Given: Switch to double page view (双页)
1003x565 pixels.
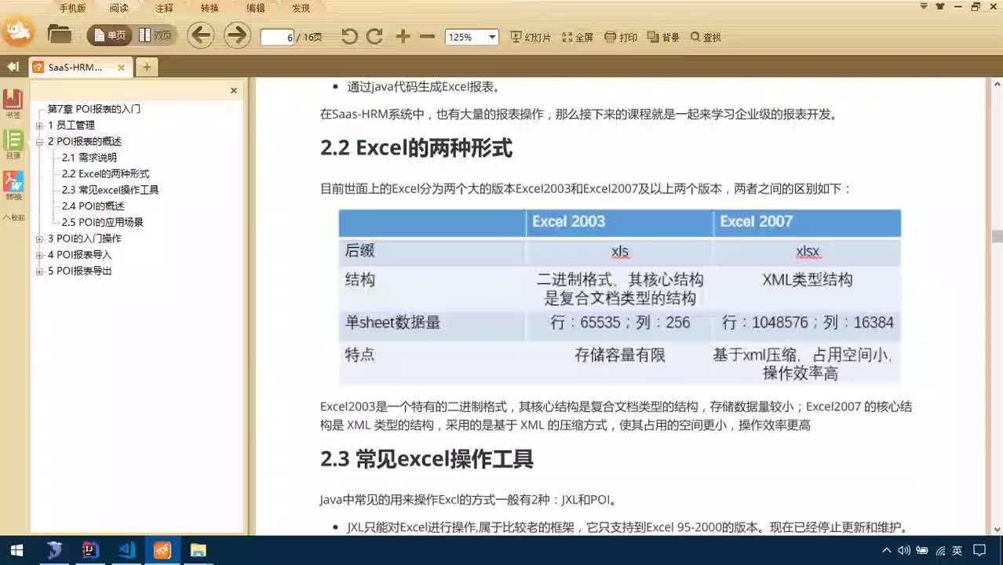Looking at the screenshot, I should coord(155,35).
